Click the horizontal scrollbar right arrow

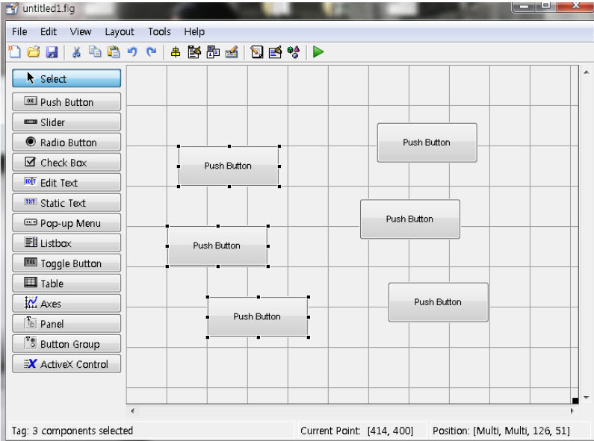572,410
